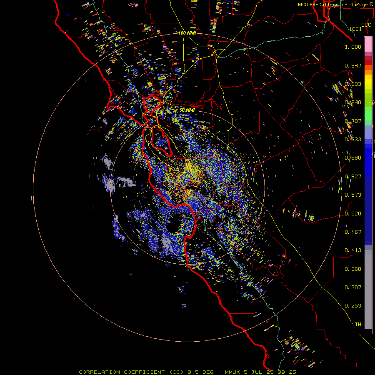The image size is (375, 375).
Task: Pick the orange color band on the scale
Action: click(x=368, y=72)
